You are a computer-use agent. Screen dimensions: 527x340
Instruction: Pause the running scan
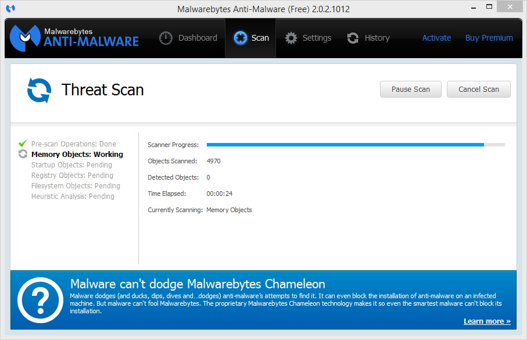point(411,89)
